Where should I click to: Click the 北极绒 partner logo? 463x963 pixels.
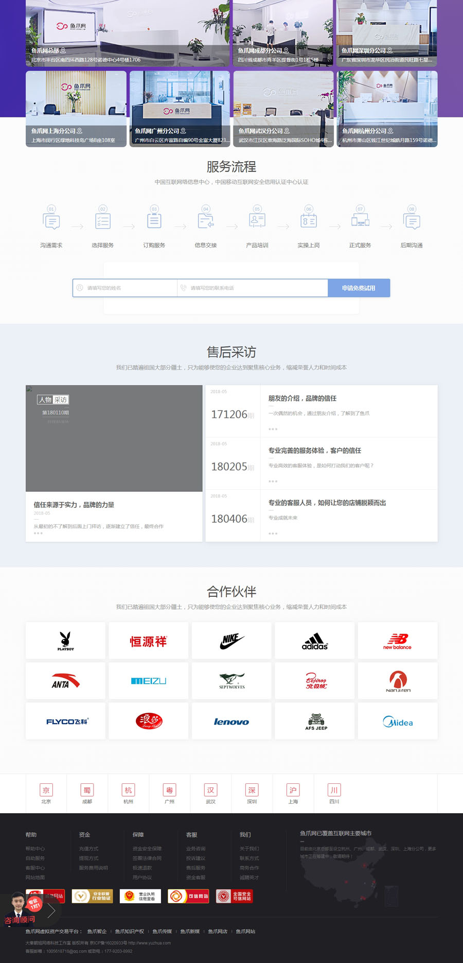pos(315,681)
